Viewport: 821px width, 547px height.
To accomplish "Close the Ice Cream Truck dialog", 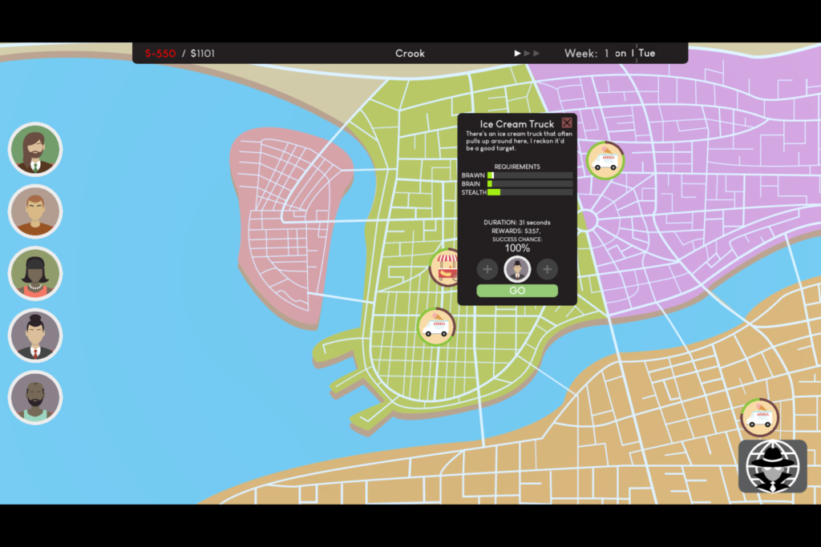I will (567, 123).
